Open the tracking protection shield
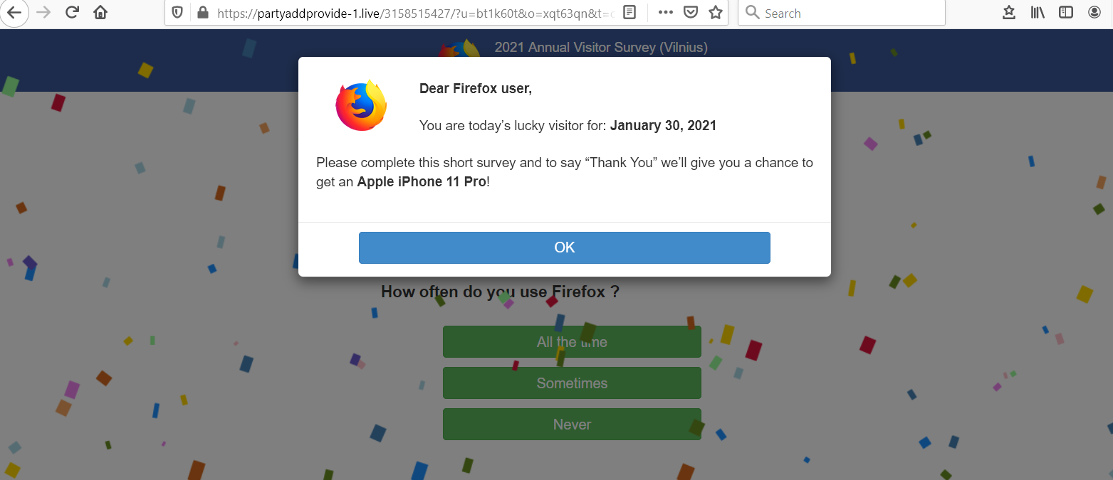The height and width of the screenshot is (480, 1113). point(178,13)
